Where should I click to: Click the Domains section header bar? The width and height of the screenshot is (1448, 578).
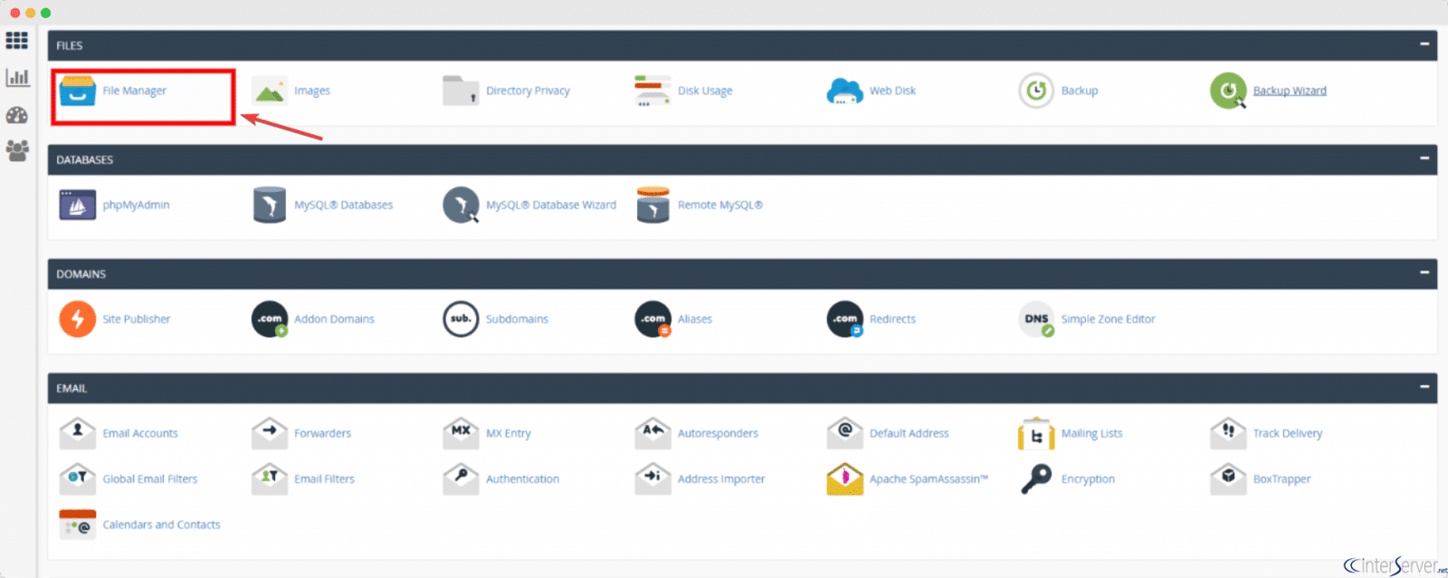click(x=742, y=273)
